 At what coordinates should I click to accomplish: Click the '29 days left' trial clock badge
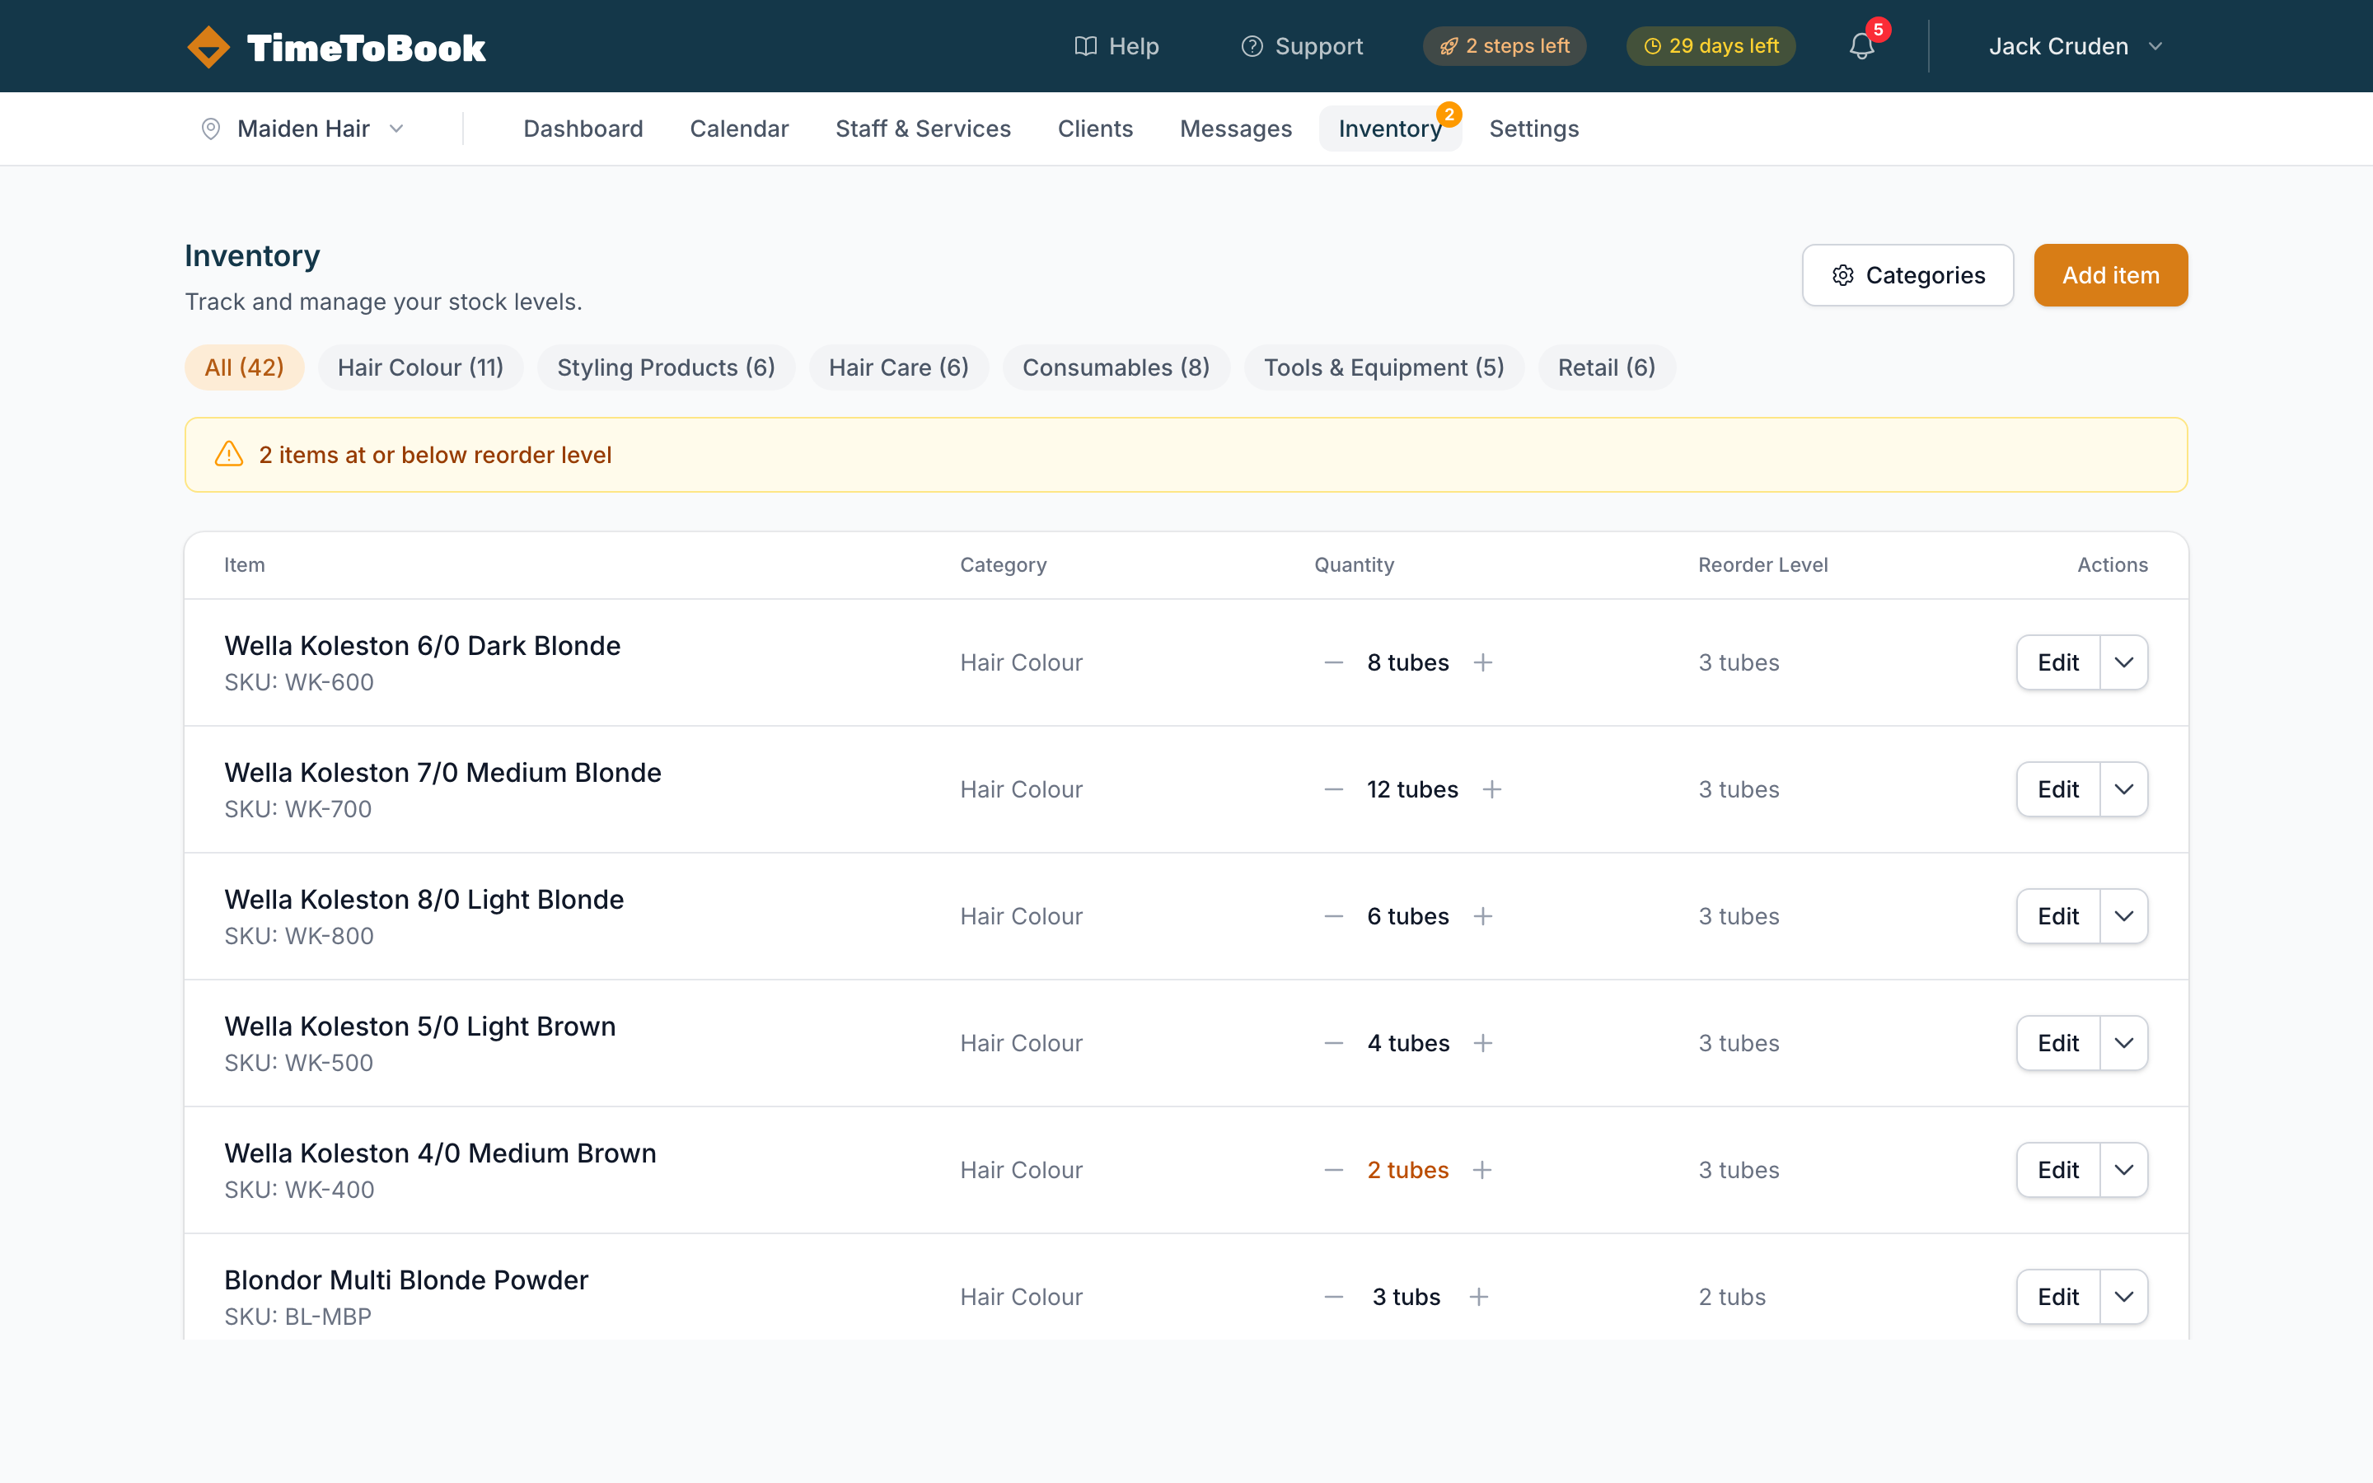(1711, 46)
